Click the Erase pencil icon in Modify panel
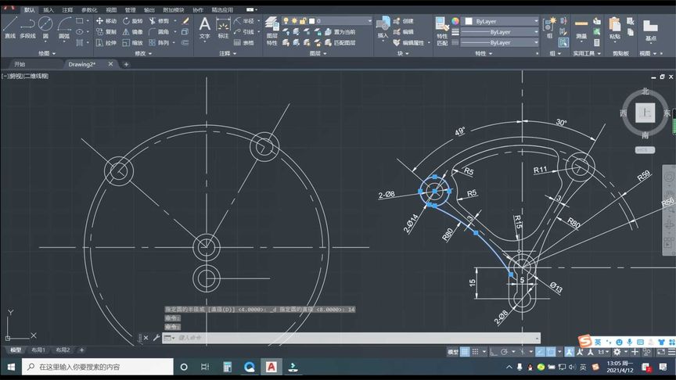The width and height of the screenshot is (676, 380). 185,20
